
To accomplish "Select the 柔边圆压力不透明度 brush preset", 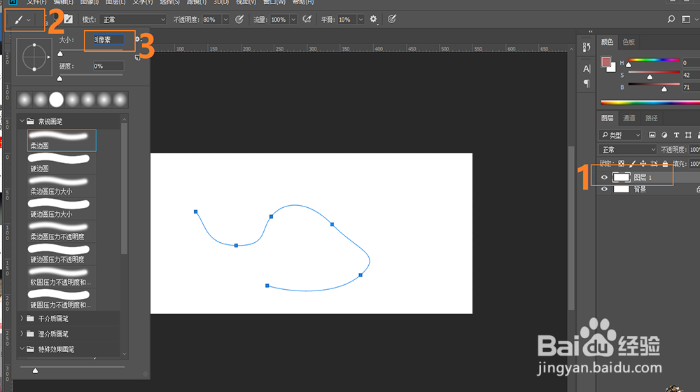I will click(x=62, y=232).
